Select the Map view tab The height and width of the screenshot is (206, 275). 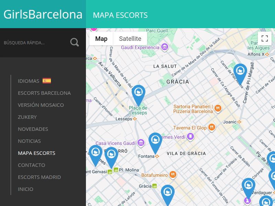(x=101, y=39)
